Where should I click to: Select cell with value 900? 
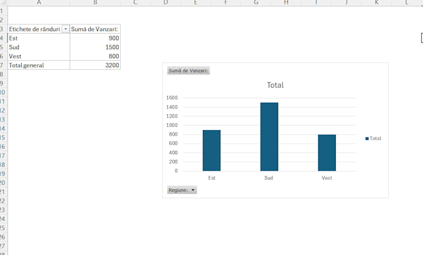[x=95, y=38]
